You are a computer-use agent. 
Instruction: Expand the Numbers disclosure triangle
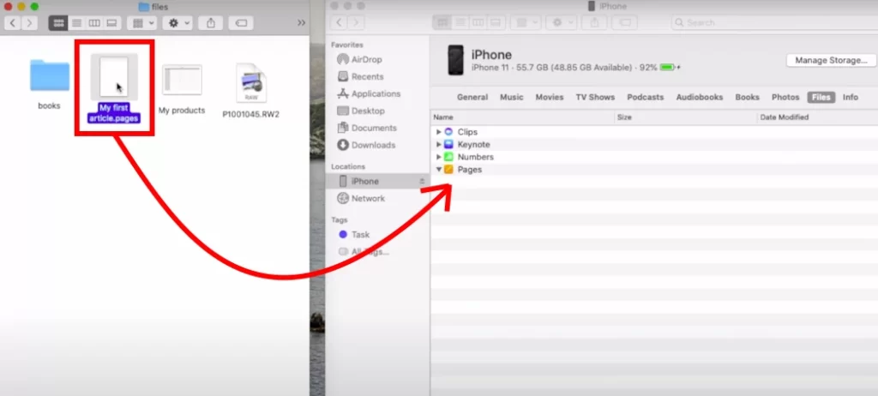pyautogui.click(x=438, y=157)
